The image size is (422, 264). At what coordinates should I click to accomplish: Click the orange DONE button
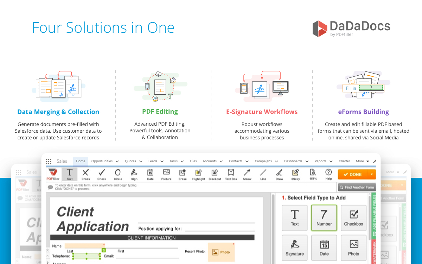point(352,174)
